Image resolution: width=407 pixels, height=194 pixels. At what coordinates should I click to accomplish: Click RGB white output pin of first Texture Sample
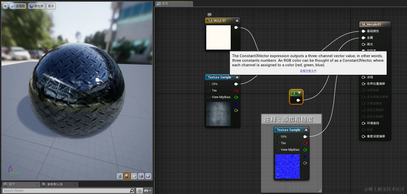pyautogui.click(x=236, y=84)
